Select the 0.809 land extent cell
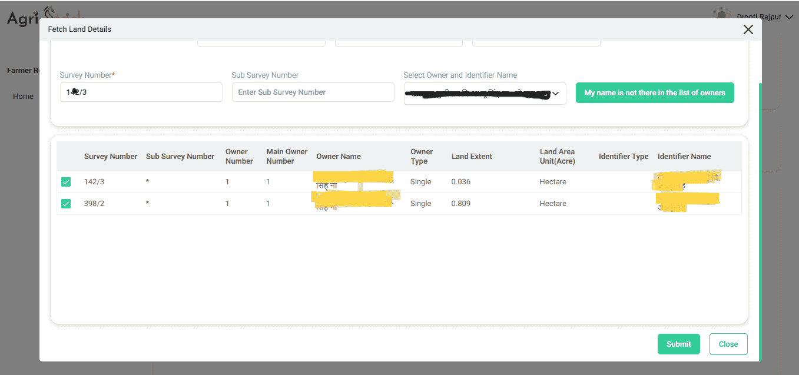Screen dimensions: 799x375 coord(461,204)
